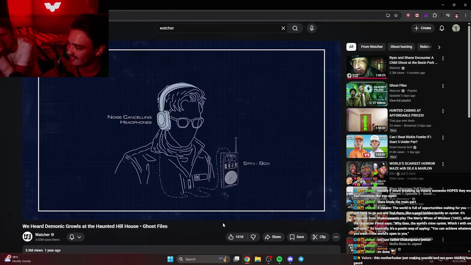Open Ryan and Shane Basin Park thumbnail
471x265 pixels.
click(367, 67)
